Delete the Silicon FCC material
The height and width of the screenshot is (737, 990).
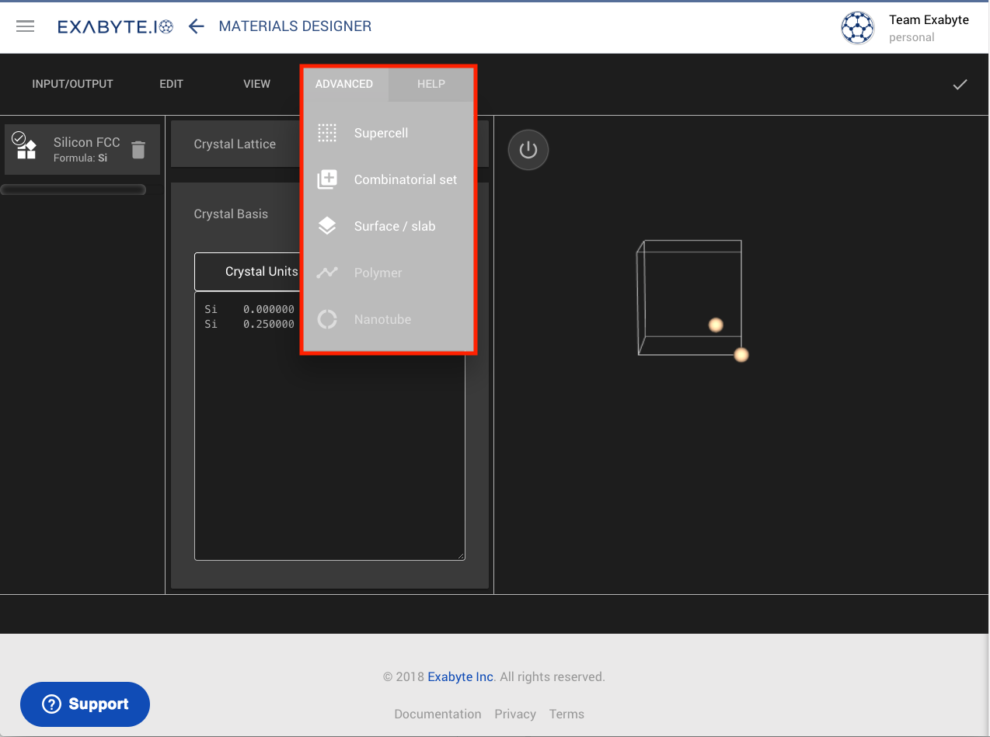(138, 150)
